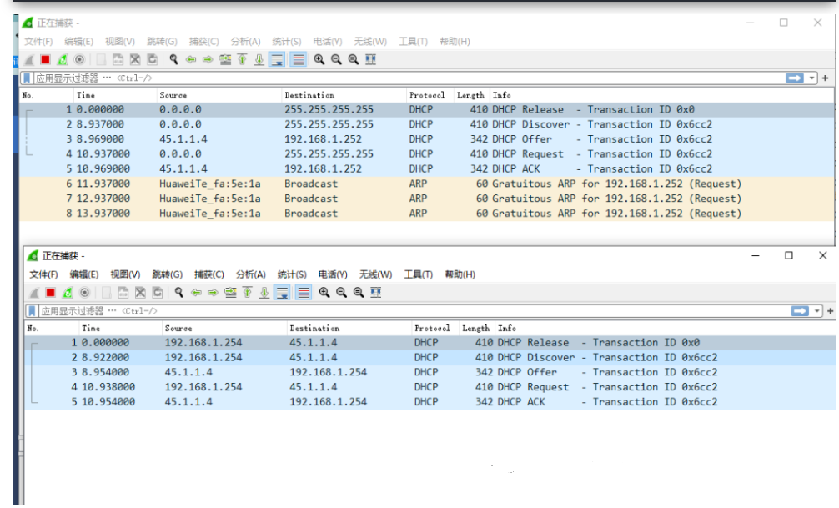Sort by Protocol column in bottom window
This screenshot has width=839, height=508.
click(x=435, y=328)
